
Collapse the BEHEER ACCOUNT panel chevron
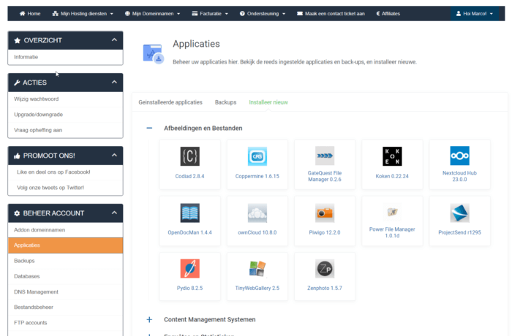coord(114,213)
